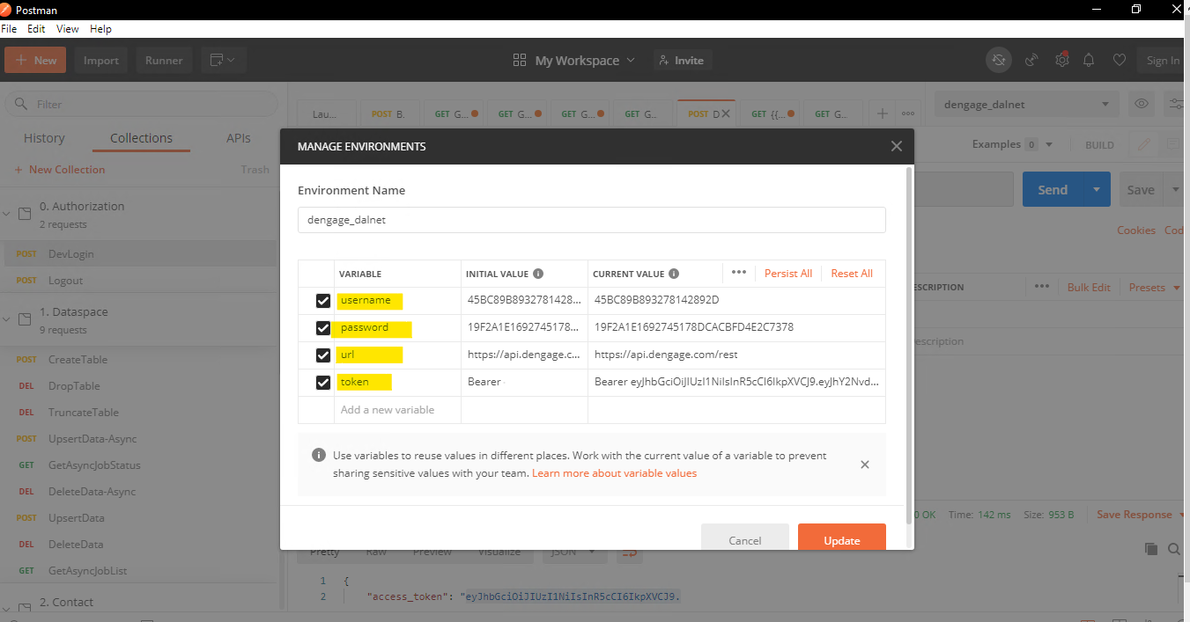Open the View menu

[x=67, y=28]
